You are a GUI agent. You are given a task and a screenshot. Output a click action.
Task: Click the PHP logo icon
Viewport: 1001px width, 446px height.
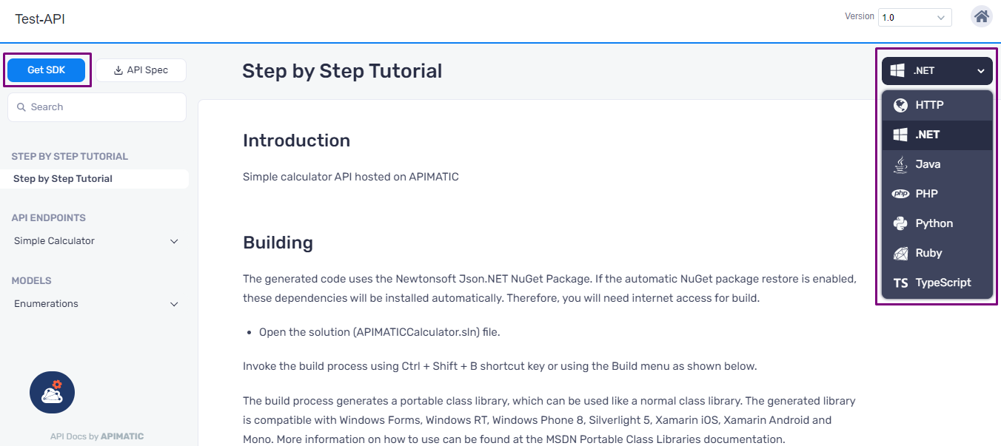pyautogui.click(x=900, y=194)
